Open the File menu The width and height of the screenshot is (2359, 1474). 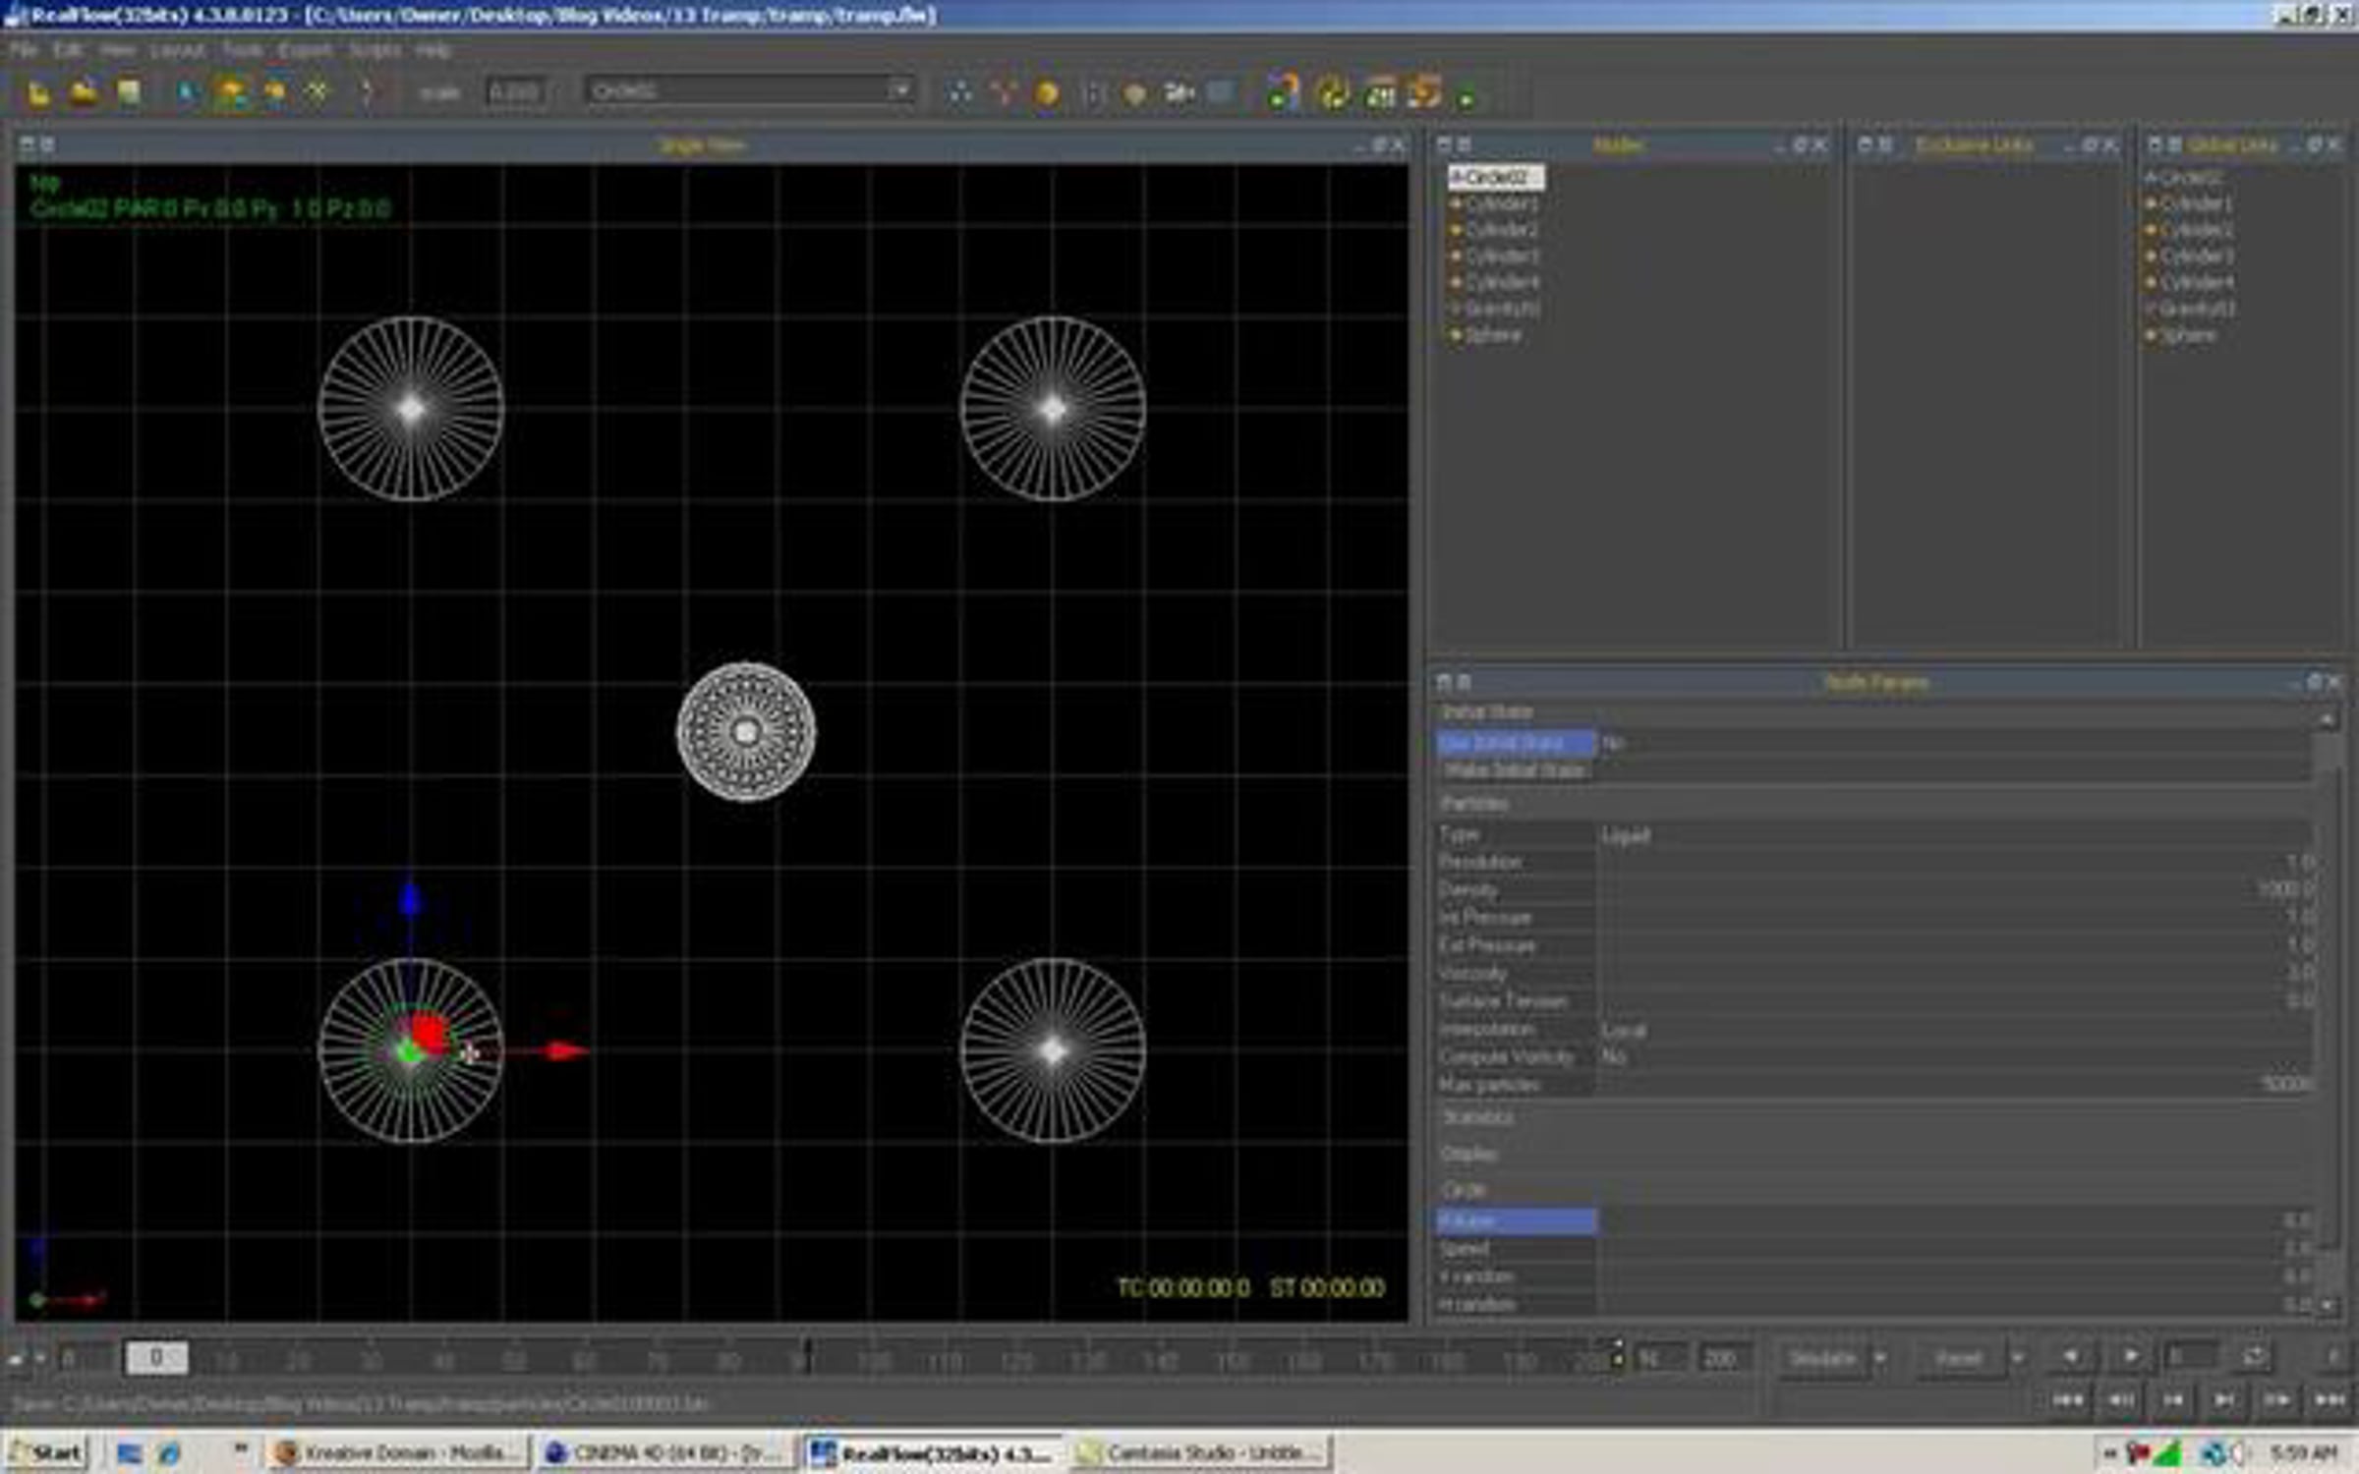pyautogui.click(x=24, y=49)
